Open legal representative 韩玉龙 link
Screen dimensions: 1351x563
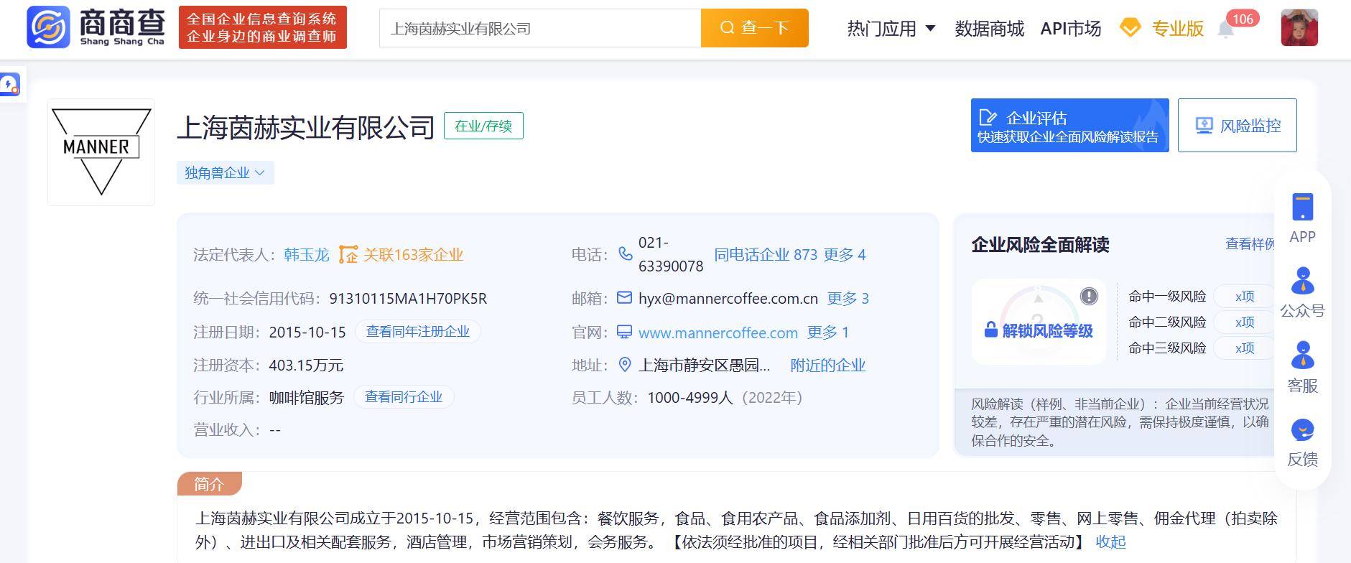pyautogui.click(x=307, y=254)
